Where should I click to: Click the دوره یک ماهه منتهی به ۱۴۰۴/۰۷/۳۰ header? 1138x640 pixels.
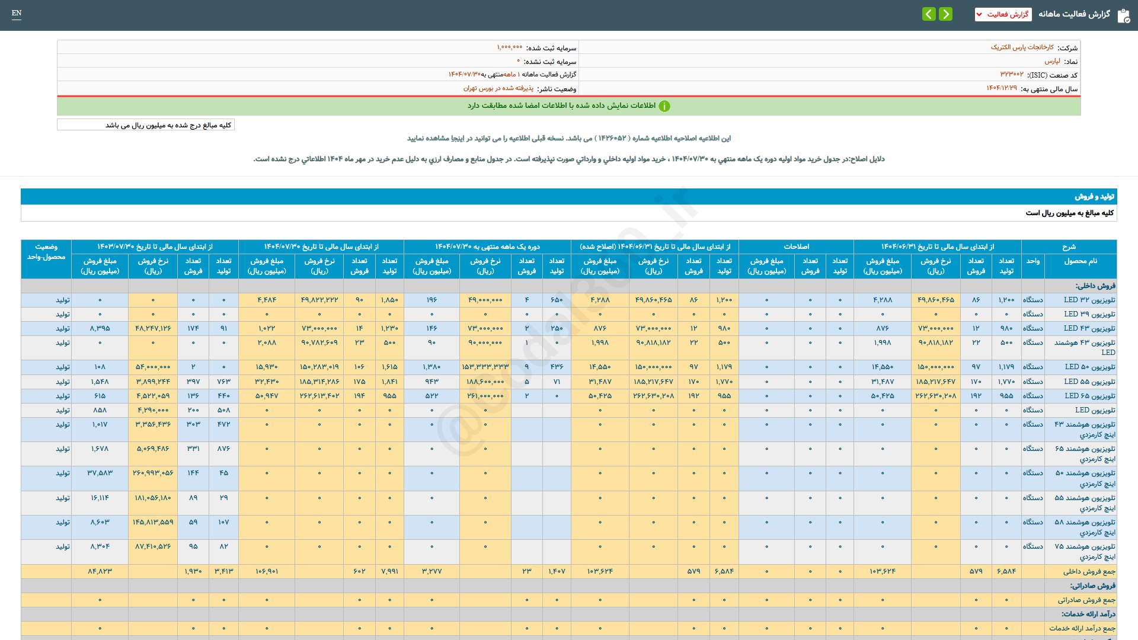click(487, 247)
